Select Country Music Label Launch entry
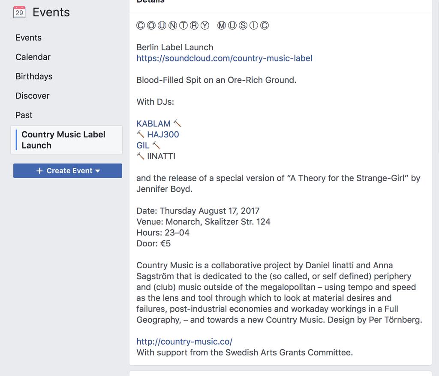 pos(66,140)
